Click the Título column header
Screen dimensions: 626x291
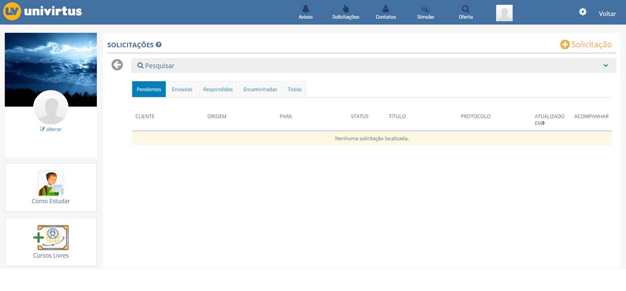(397, 116)
